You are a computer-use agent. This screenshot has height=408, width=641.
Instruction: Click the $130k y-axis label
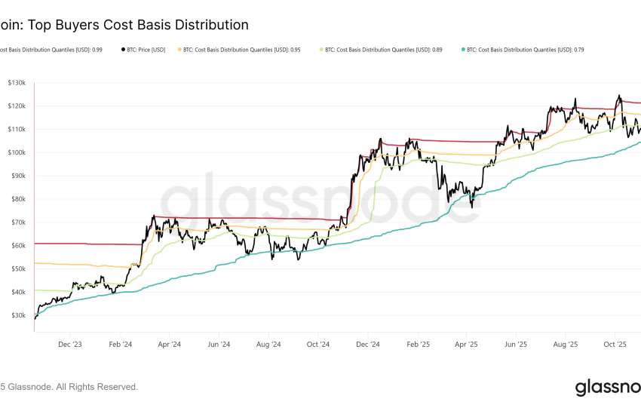pyautogui.click(x=17, y=82)
